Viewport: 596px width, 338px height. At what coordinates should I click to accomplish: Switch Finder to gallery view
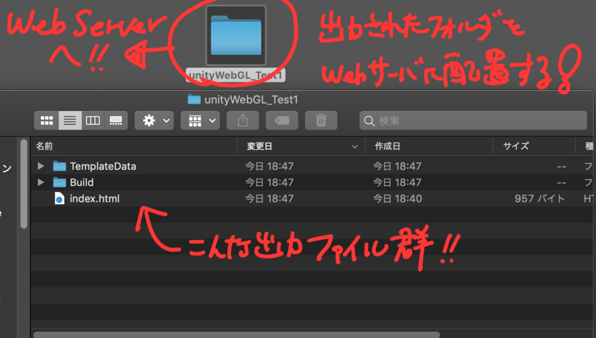click(116, 121)
